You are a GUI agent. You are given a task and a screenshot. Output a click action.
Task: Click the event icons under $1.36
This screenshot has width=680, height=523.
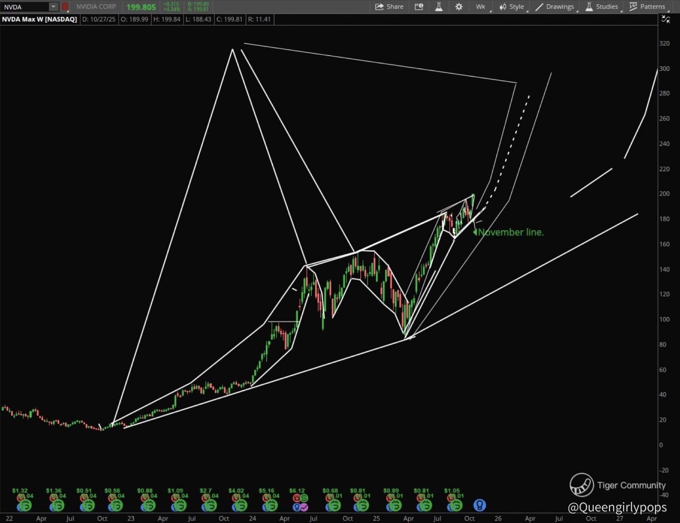[56, 503]
